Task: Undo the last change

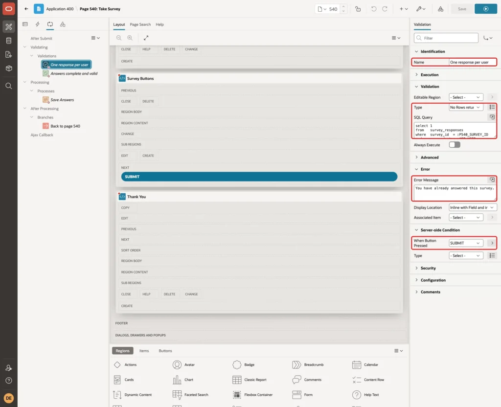Action: tap(373, 9)
